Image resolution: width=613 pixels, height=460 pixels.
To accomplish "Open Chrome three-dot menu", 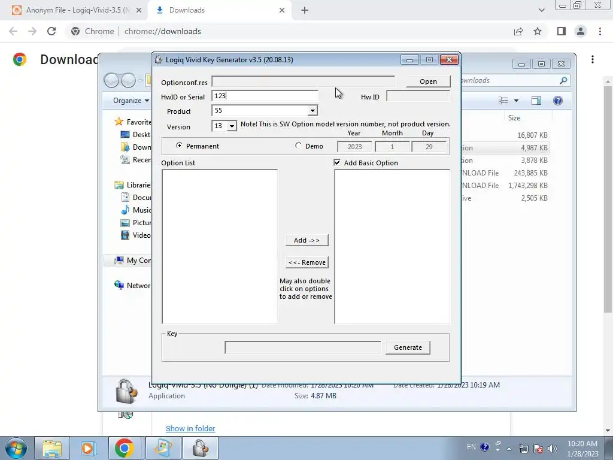I will point(600,31).
